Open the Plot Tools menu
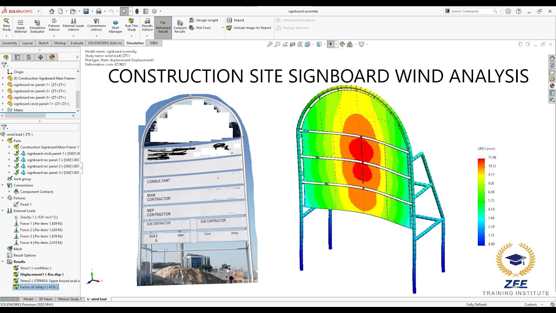Image resolution: width=556 pixels, height=313 pixels. (200, 28)
